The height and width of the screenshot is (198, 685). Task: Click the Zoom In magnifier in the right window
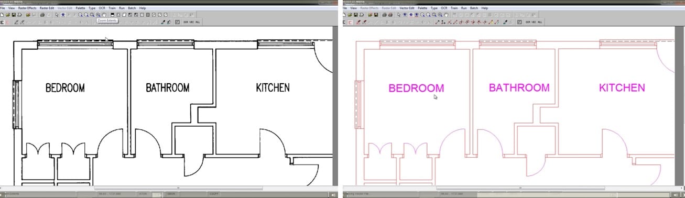click(x=422, y=15)
